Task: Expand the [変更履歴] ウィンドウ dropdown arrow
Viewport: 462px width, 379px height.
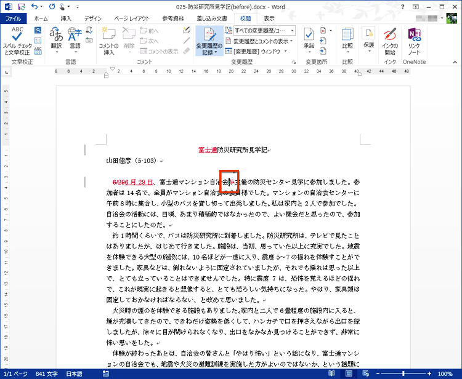Action: point(285,51)
